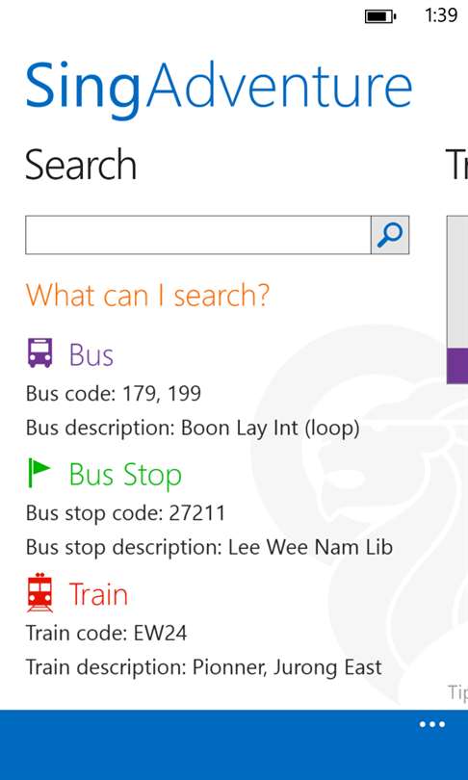Tap the 'What can I search?' heading
Screen dimensions: 468x780
(x=147, y=295)
